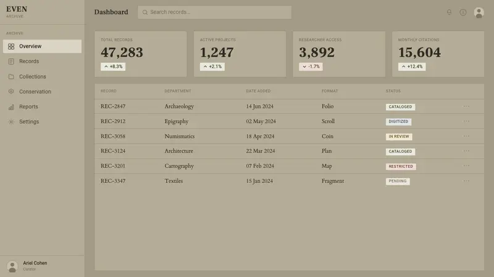Viewport: 494px width, 277px height.
Task: Click the Digitized status badge
Action: (x=398, y=121)
